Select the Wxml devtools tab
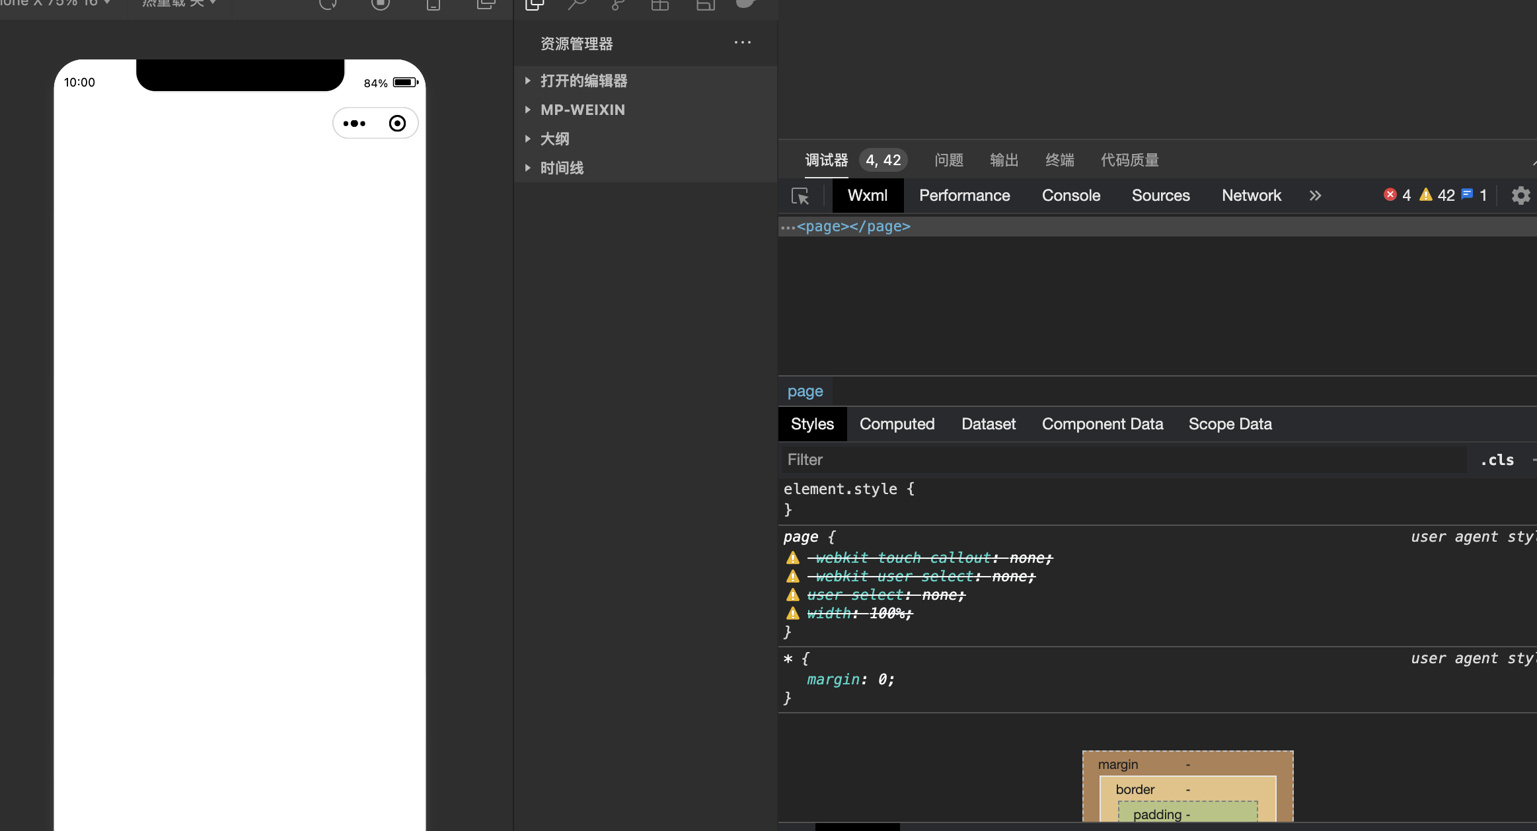Screen dimensions: 1537x831 click(868, 196)
